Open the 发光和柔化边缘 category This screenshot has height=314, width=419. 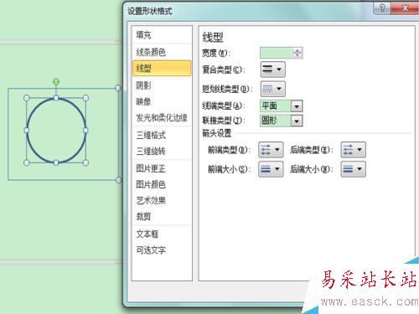point(162,118)
